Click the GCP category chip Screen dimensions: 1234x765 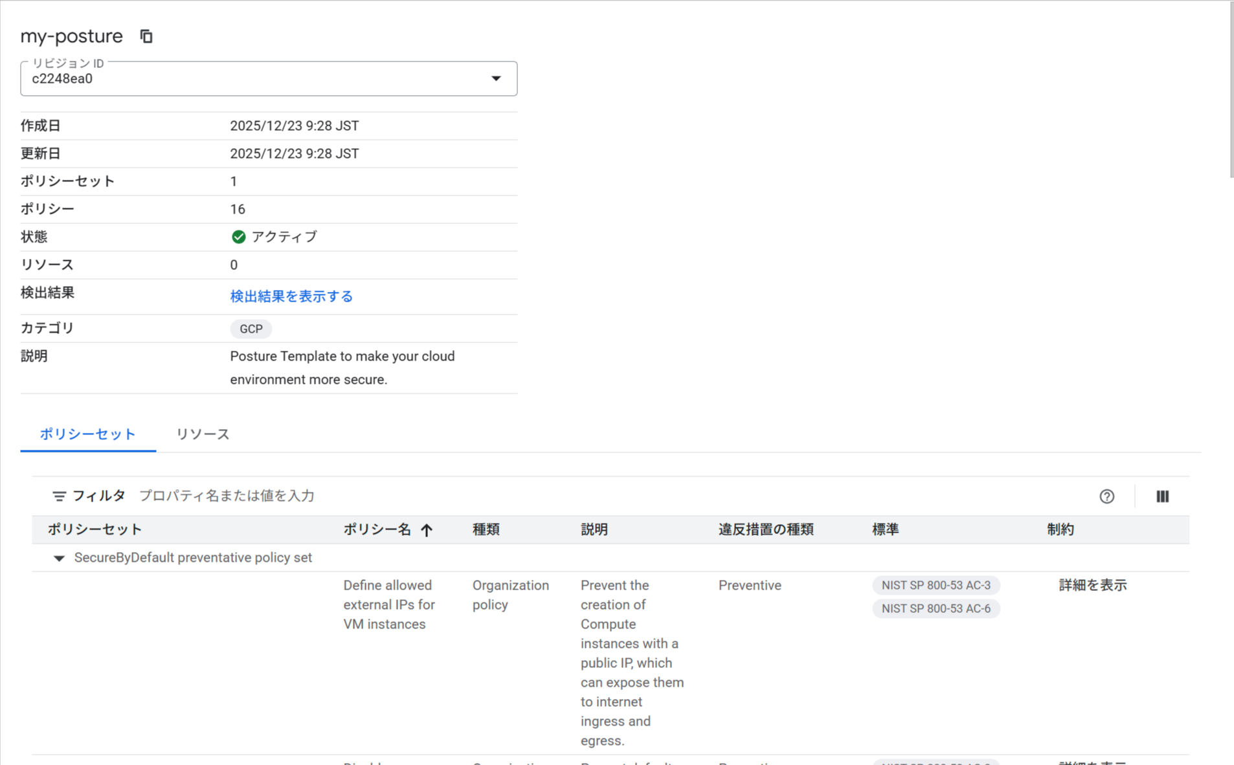pos(251,329)
